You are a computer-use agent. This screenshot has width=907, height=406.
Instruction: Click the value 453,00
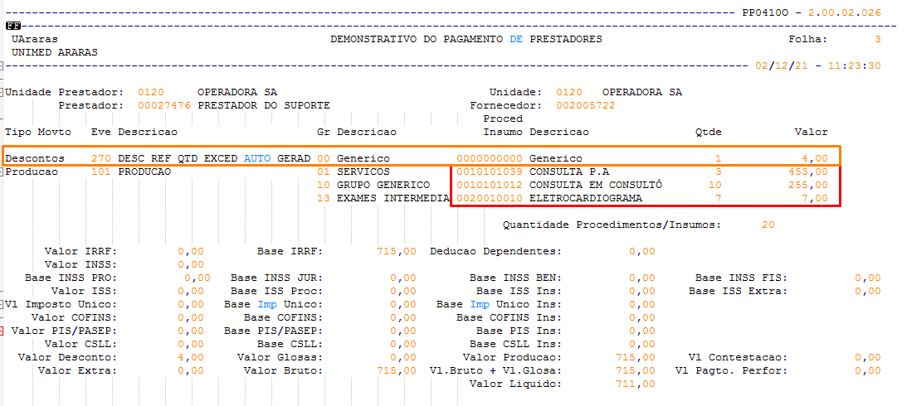point(808,172)
